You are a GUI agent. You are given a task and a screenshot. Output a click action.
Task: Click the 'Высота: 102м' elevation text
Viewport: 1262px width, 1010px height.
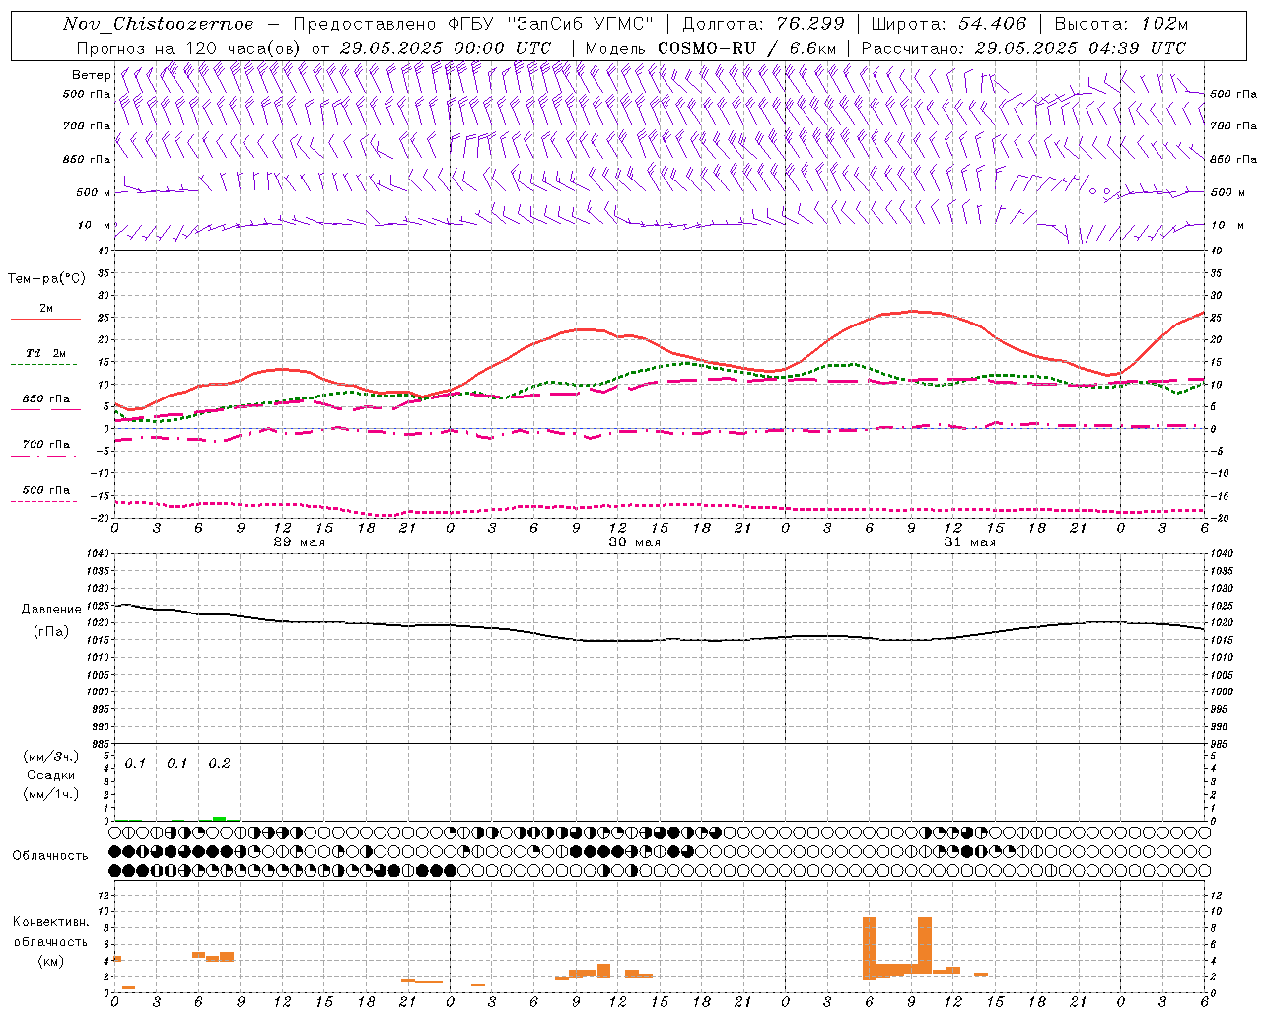(1121, 24)
